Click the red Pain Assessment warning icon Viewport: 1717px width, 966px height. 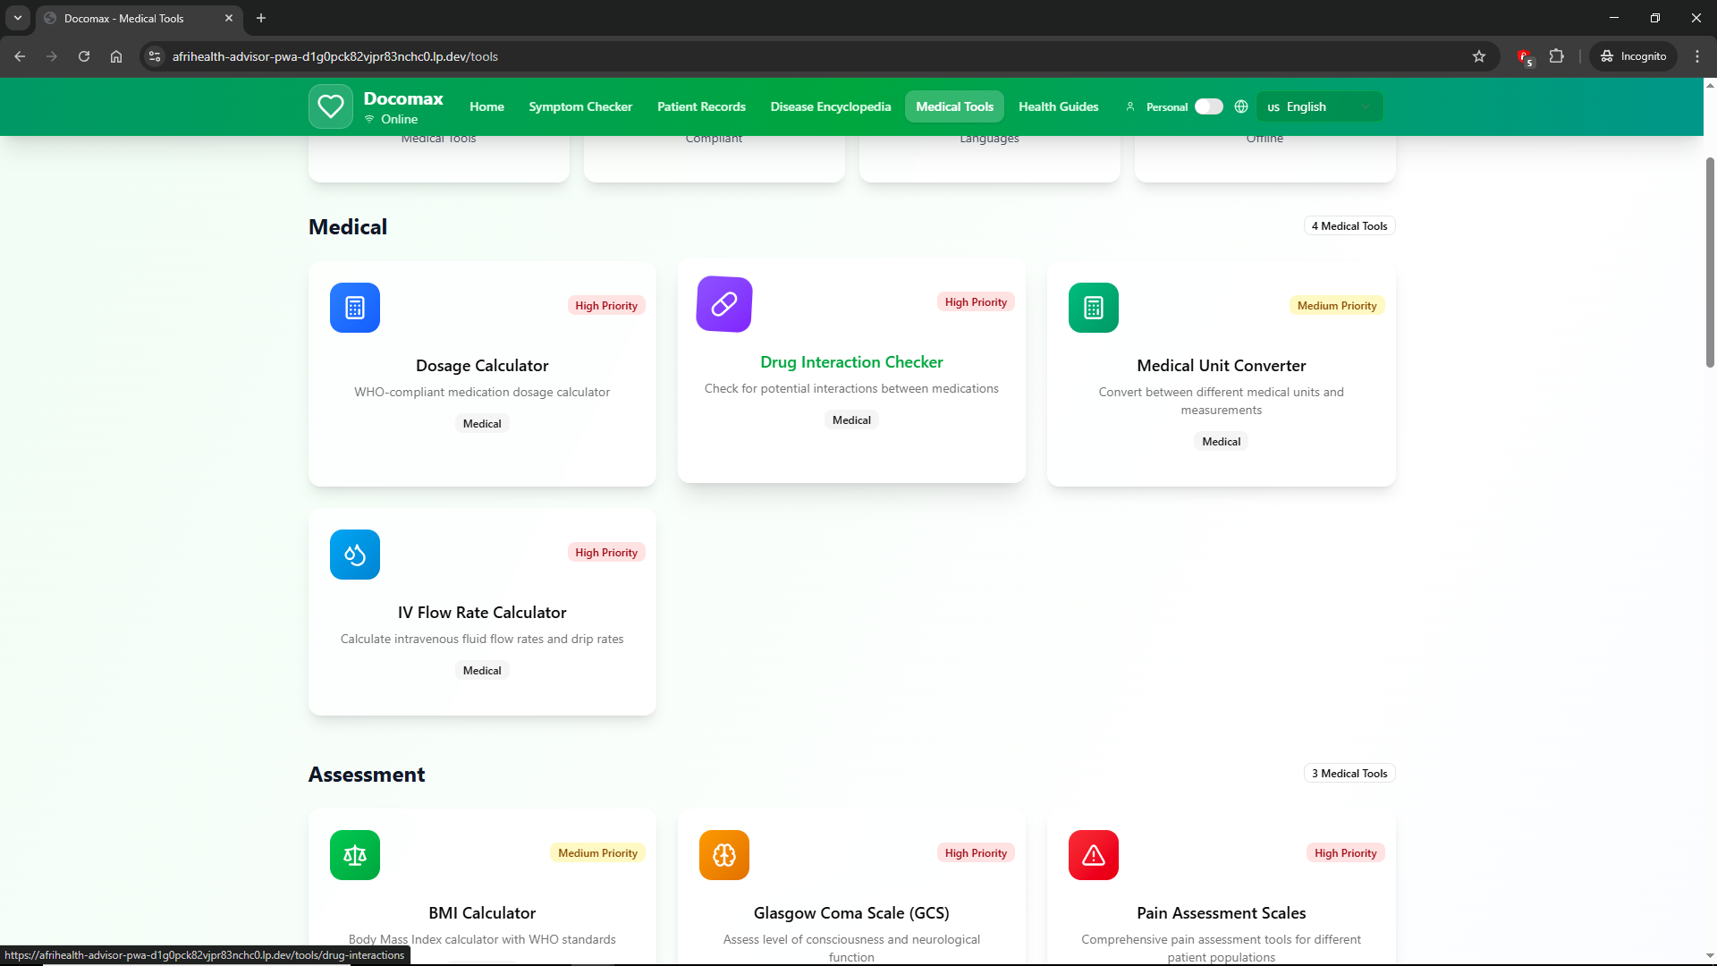[x=1093, y=855]
